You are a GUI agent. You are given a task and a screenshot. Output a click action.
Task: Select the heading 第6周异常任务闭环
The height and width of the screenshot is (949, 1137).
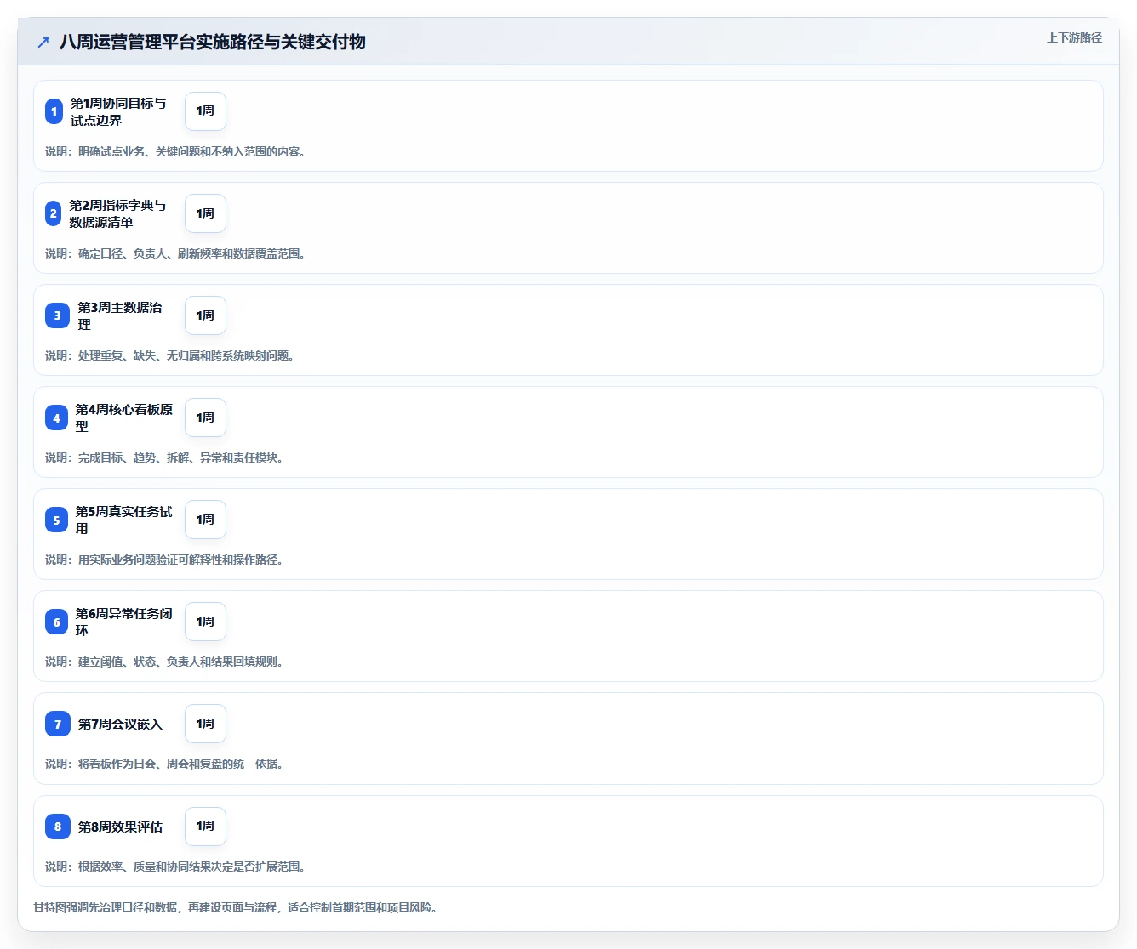pyautogui.click(x=124, y=622)
